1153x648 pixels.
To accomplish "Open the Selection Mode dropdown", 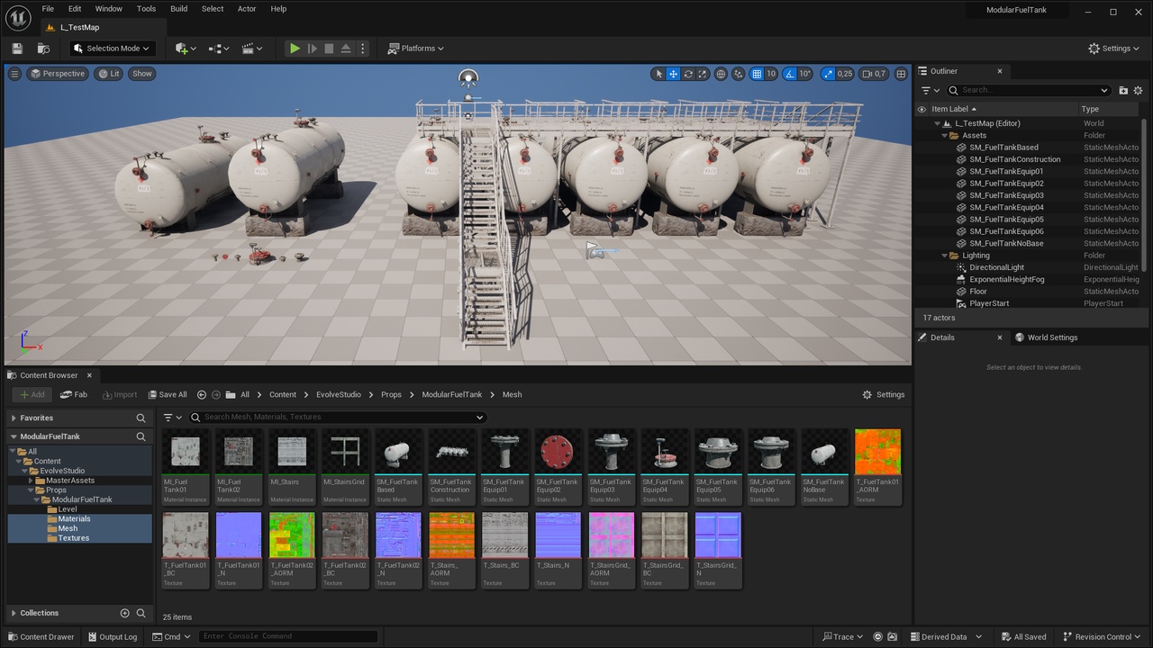I will (x=112, y=49).
